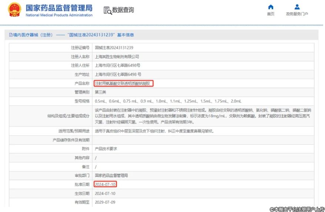
Task: Open the 国家药品监督管理局 site title
Action: (59, 8)
